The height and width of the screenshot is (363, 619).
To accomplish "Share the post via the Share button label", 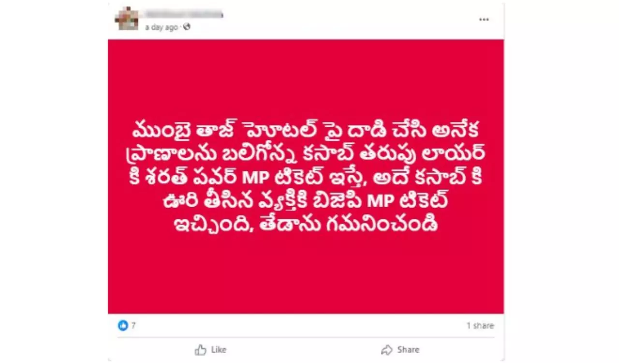I will [408, 349].
